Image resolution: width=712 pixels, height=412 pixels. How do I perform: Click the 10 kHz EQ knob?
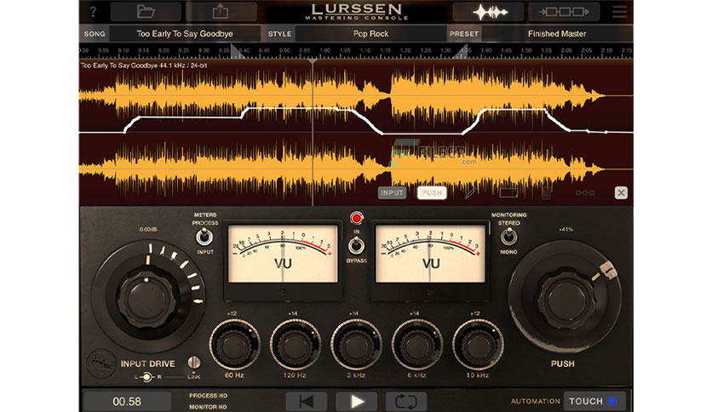click(x=478, y=345)
